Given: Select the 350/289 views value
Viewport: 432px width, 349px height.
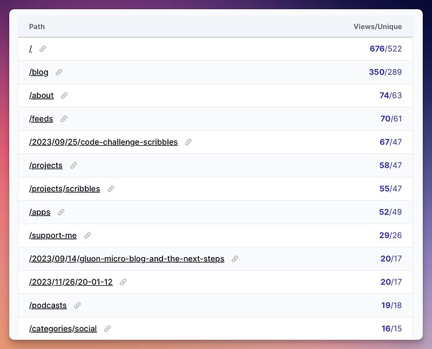Looking at the screenshot, I should click(386, 72).
